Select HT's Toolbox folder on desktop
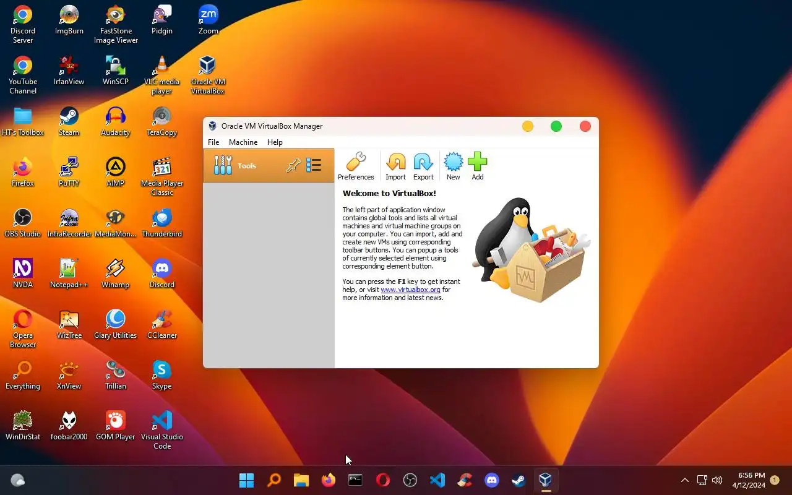792x495 pixels. pyautogui.click(x=23, y=121)
